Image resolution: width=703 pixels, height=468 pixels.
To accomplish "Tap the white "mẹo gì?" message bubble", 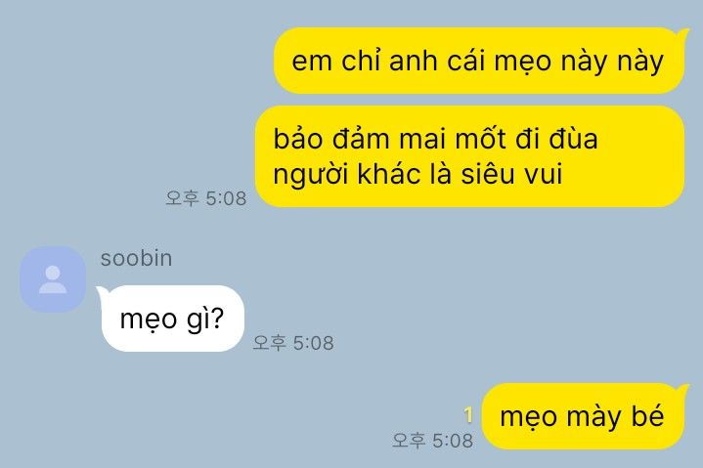I will (173, 319).
